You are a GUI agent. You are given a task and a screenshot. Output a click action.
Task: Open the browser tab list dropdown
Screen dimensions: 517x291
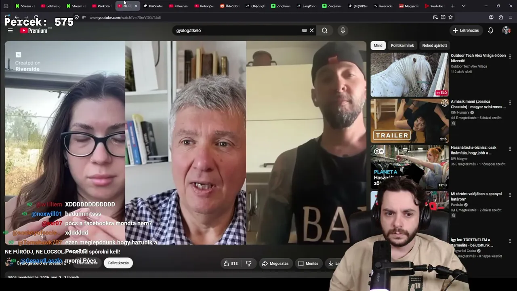(x=464, y=6)
